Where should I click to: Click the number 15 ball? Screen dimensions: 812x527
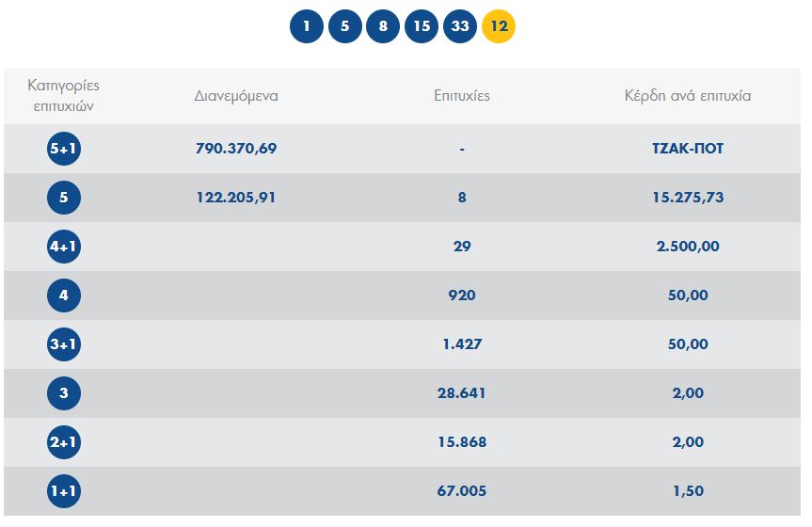[422, 26]
